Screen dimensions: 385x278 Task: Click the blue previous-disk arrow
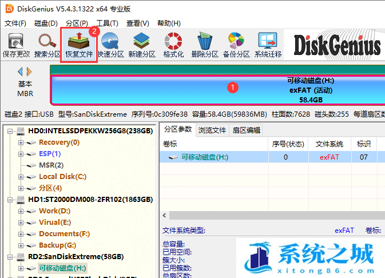coord(21,72)
